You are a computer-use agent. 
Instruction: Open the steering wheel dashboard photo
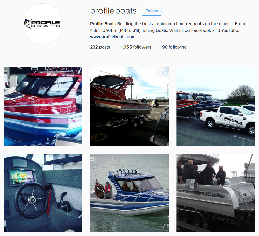point(43,193)
